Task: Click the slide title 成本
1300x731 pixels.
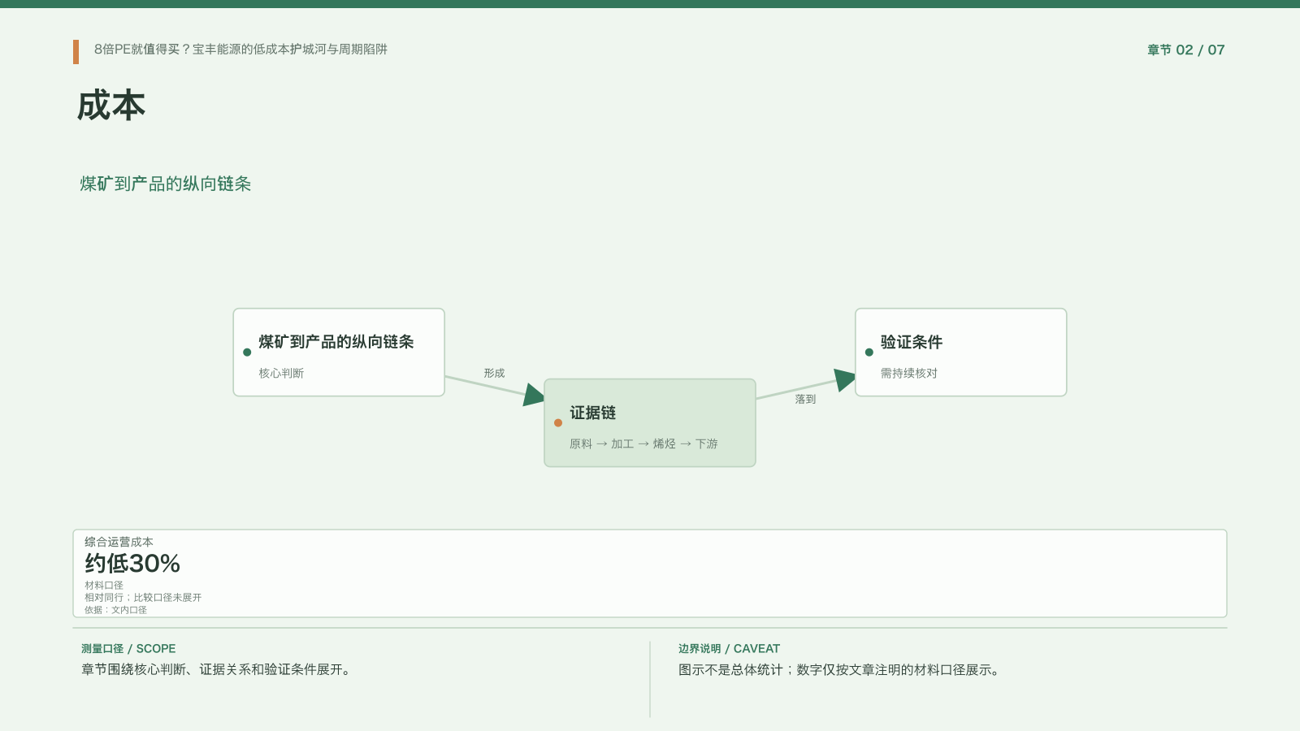Action: (x=111, y=106)
